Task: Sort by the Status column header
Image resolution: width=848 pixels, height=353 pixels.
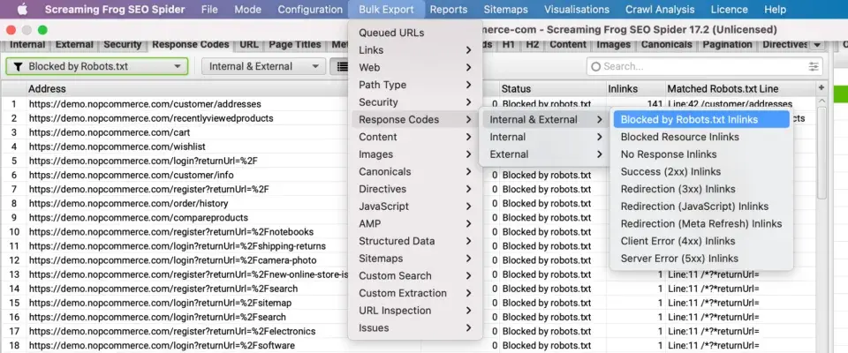Action: click(553, 88)
